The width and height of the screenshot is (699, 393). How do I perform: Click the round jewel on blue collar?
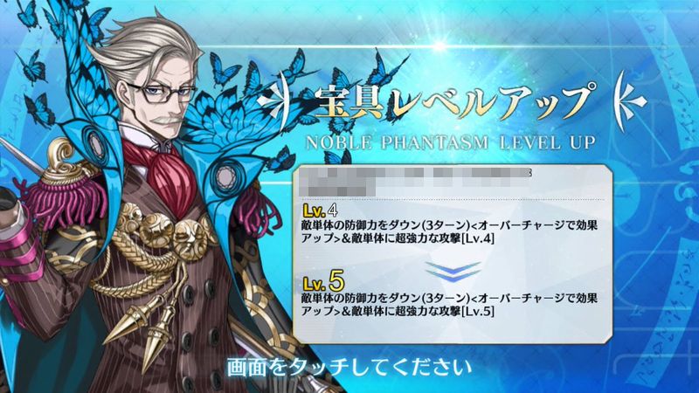(225, 177)
